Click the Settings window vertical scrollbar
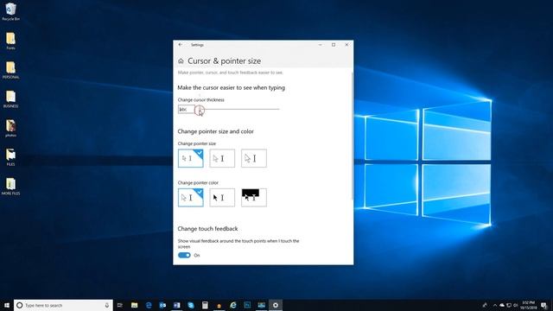Viewport: 553px width, 311px height. click(x=352, y=136)
